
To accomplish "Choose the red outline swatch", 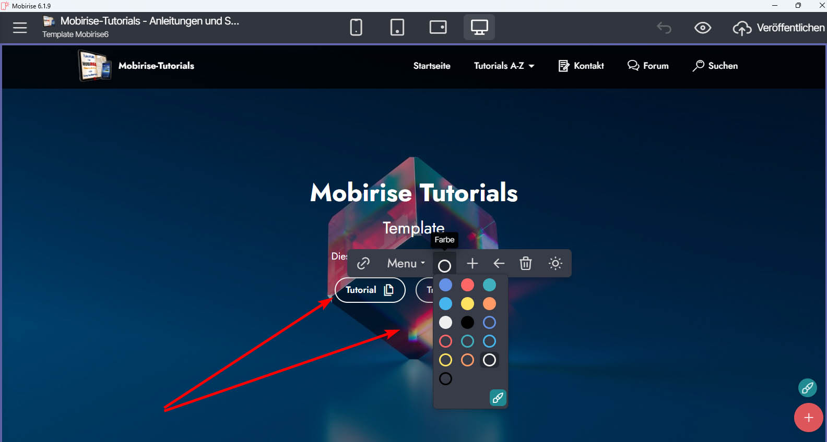I will coord(445,341).
